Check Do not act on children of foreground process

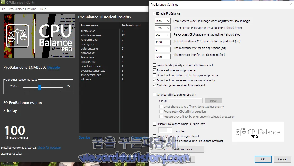click(155, 75)
